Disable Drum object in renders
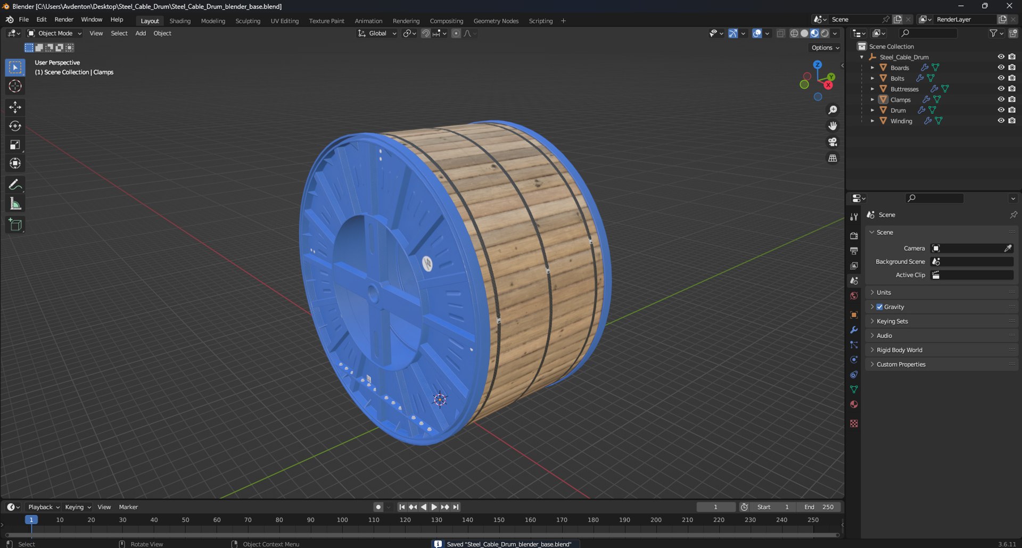The width and height of the screenshot is (1022, 548). pyautogui.click(x=1012, y=110)
